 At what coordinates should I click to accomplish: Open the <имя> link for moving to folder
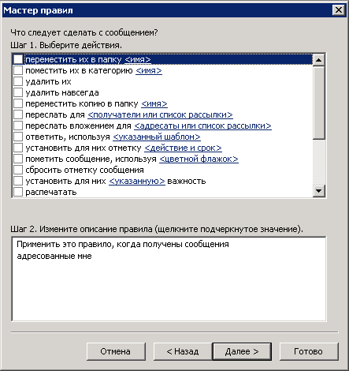click(138, 60)
